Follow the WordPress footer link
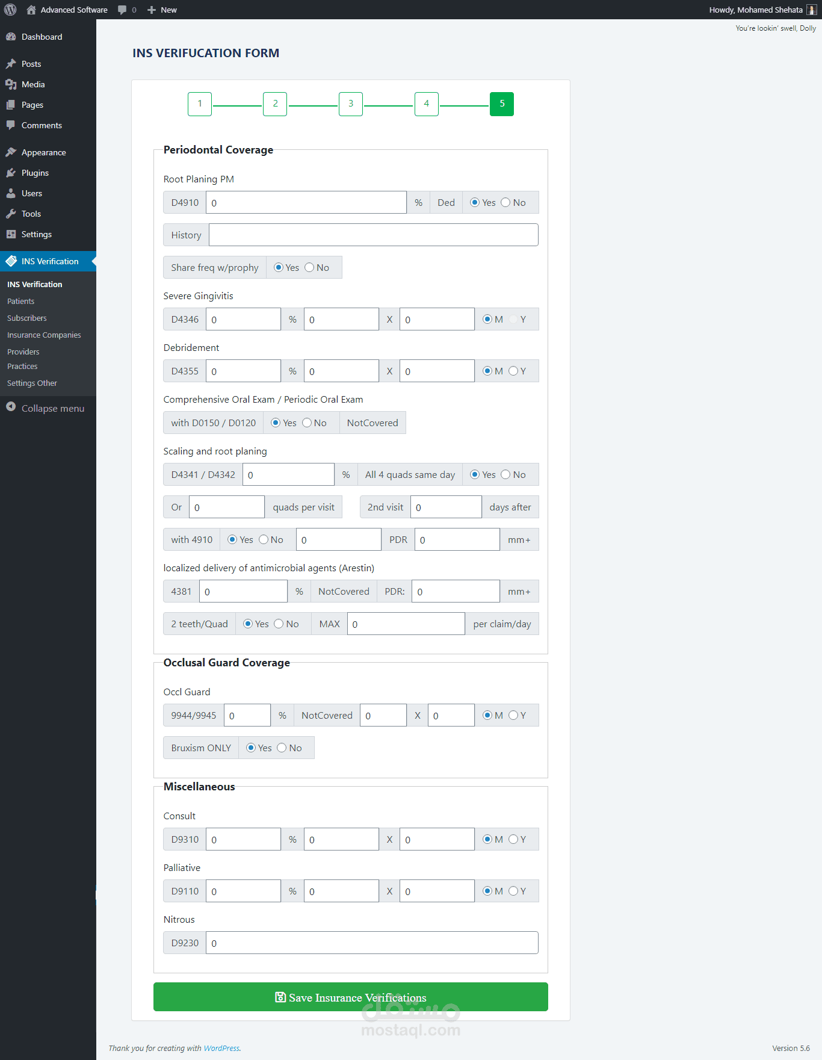Image resolution: width=822 pixels, height=1060 pixels. pos(221,1048)
